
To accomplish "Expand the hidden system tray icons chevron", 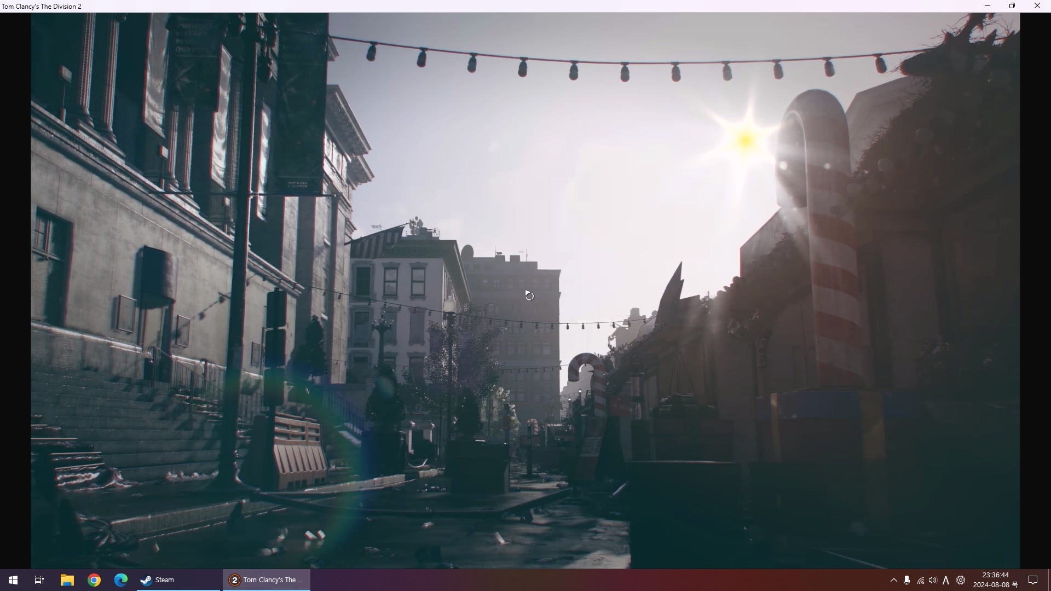I will coord(893,581).
